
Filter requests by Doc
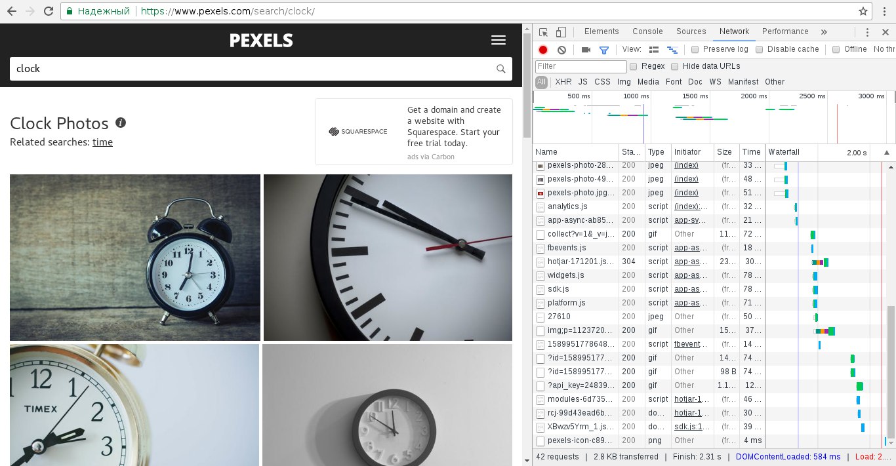point(695,82)
